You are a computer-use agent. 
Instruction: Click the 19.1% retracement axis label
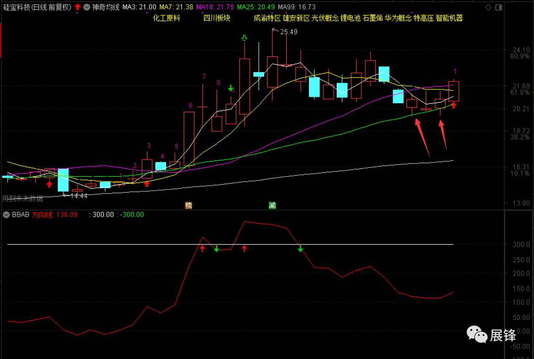pos(520,173)
